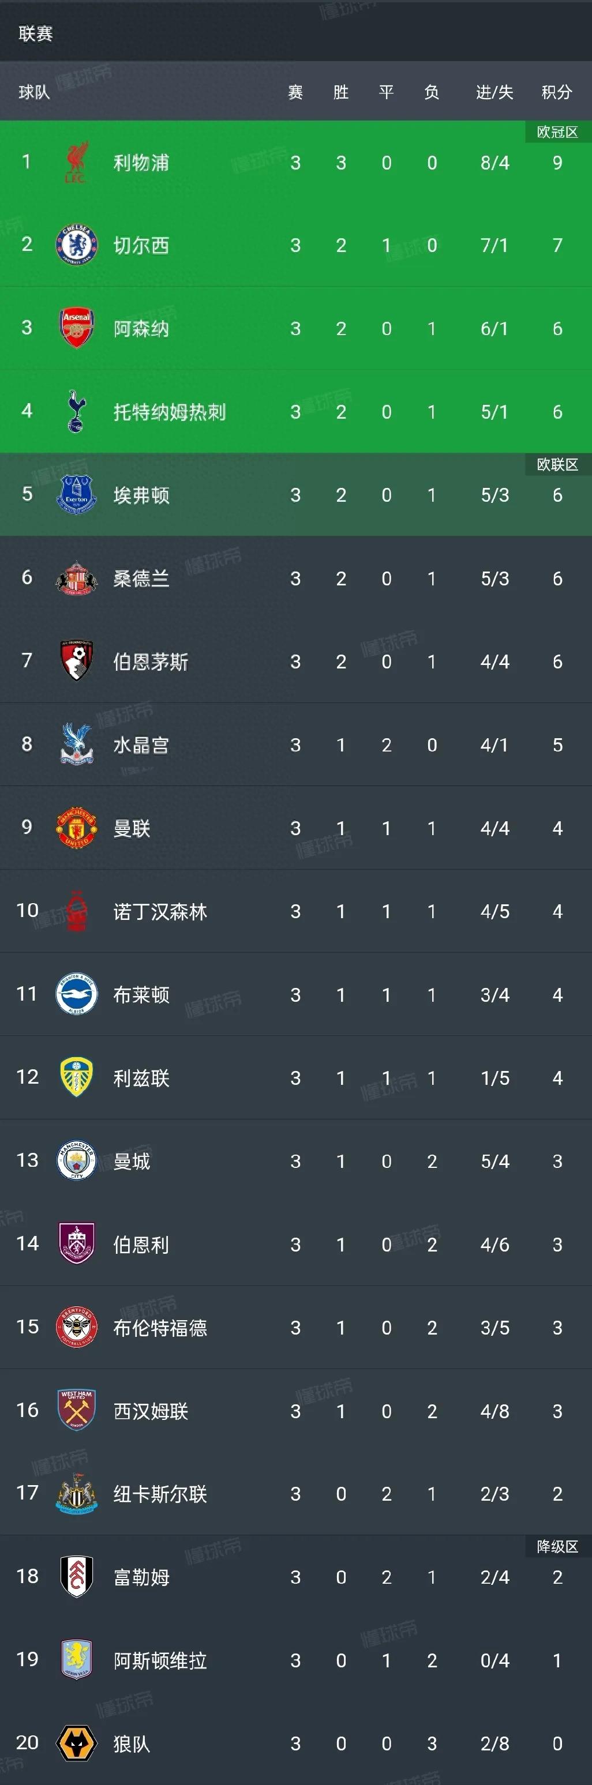Open the 联赛 tab header
Viewport: 592px width, 1785px height.
pos(35,33)
